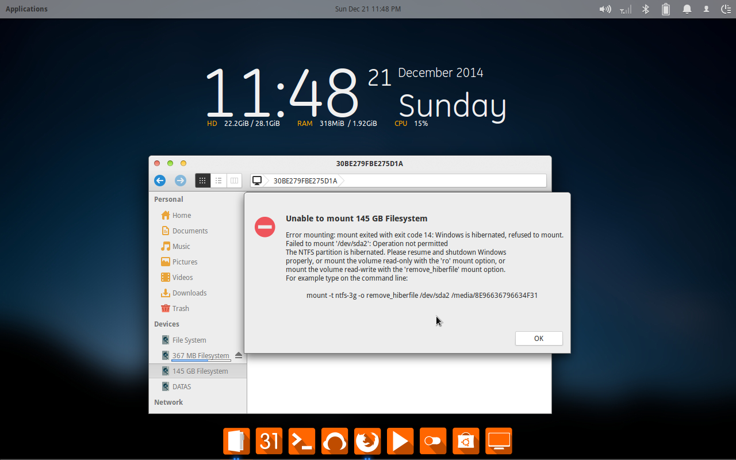The image size is (736, 460).
Task: Click the monitor icon in the dock
Action: (499, 441)
